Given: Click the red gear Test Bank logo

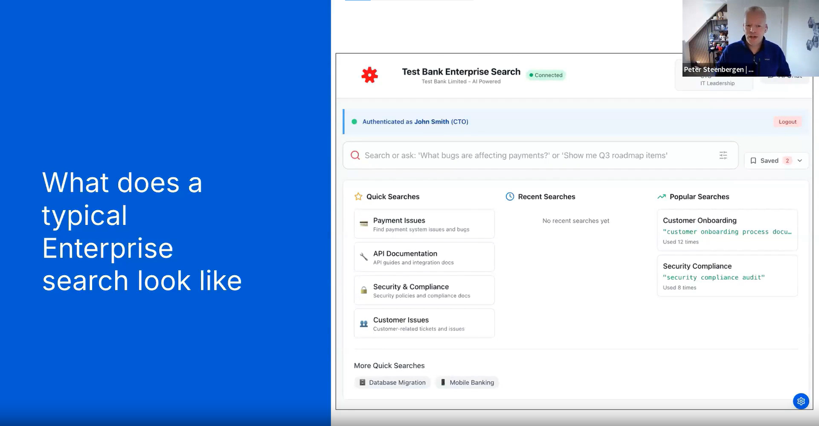Looking at the screenshot, I should [x=370, y=75].
